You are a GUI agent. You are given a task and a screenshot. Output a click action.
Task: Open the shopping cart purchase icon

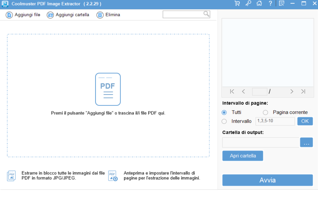237,3
